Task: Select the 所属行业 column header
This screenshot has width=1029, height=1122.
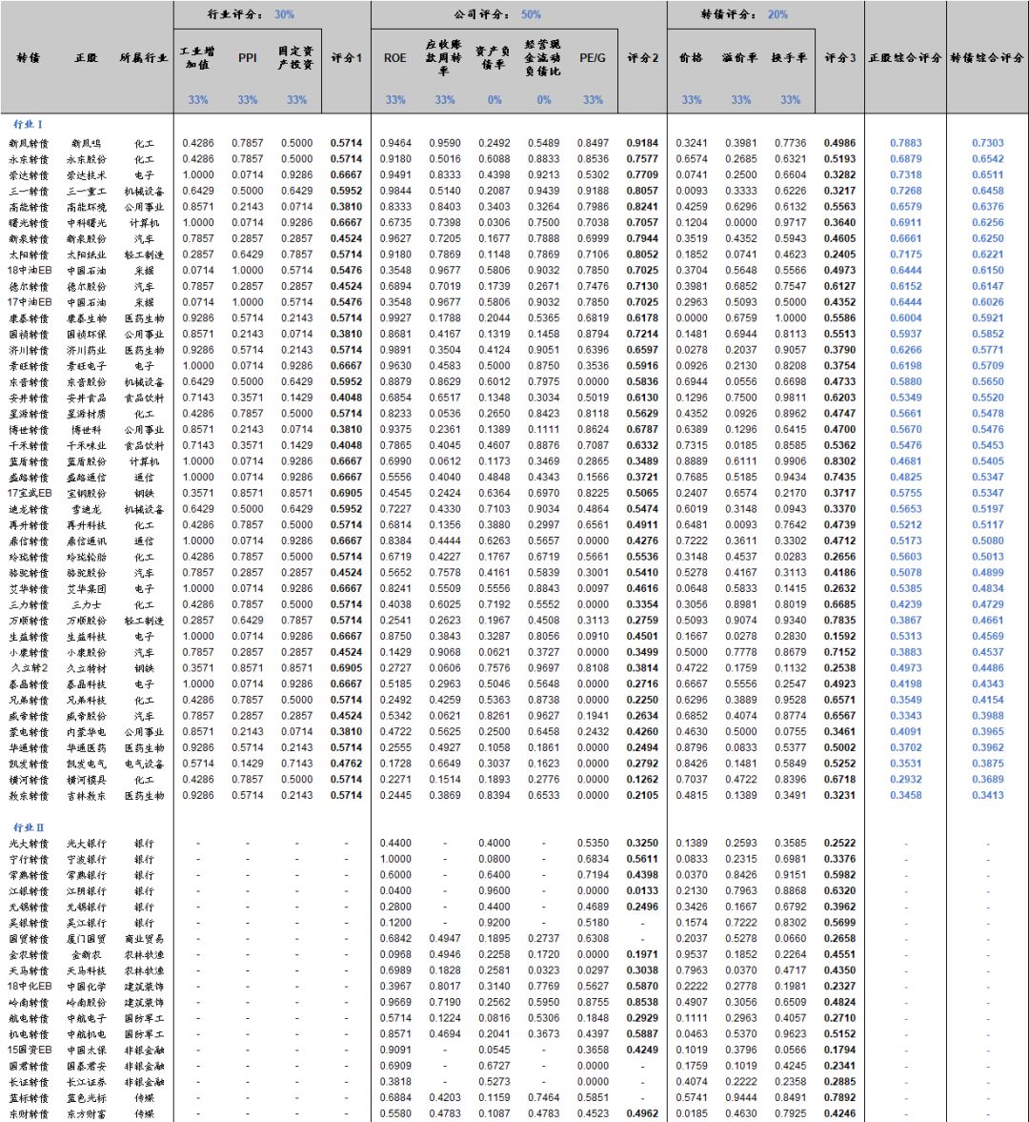Action: (x=144, y=58)
